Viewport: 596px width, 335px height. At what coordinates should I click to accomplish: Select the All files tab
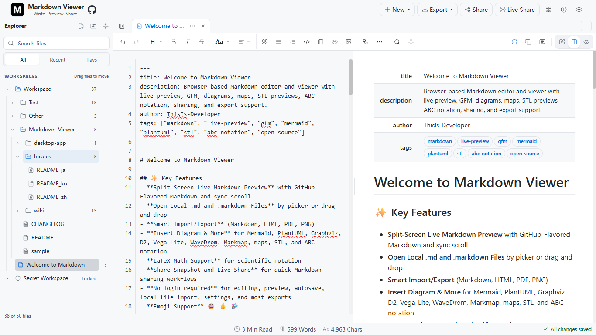pos(23,60)
